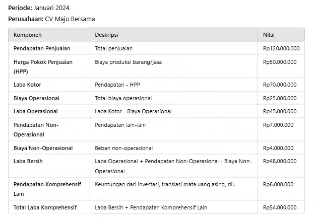Click the Laba Bersih value Rp48.000.000
Image resolution: width=314 pixels, height=220 pixels.
(x=280, y=161)
